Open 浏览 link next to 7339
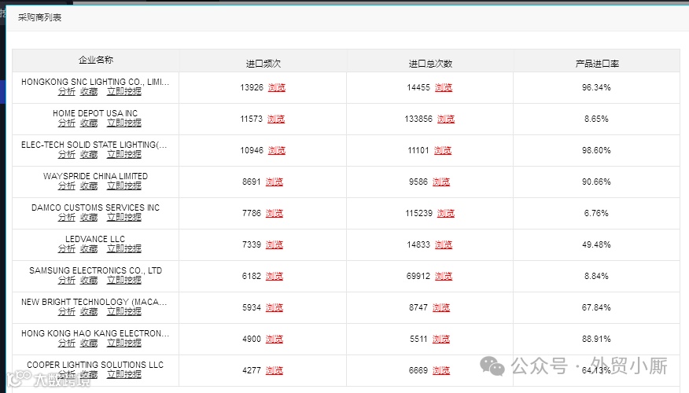 coord(274,244)
